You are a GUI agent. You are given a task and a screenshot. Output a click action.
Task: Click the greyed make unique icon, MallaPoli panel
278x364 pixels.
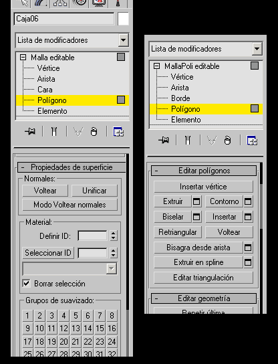click(212, 140)
